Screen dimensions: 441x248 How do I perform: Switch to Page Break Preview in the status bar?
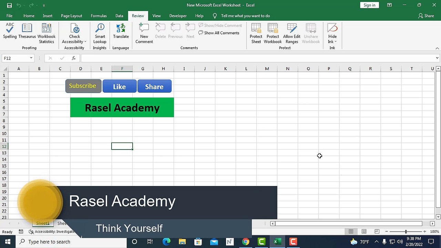pyautogui.click(x=377, y=231)
